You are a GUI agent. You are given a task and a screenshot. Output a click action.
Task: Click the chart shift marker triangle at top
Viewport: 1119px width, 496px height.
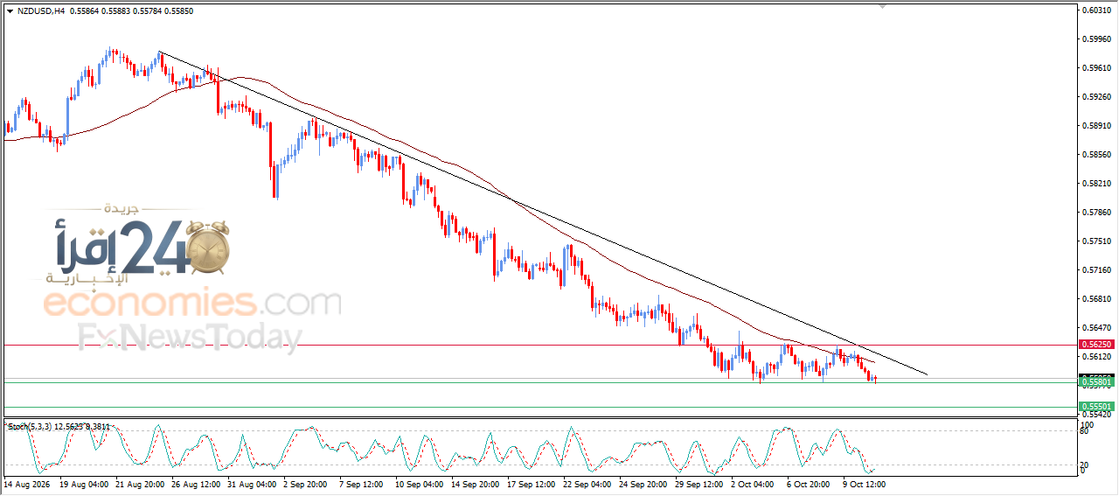[x=883, y=6]
